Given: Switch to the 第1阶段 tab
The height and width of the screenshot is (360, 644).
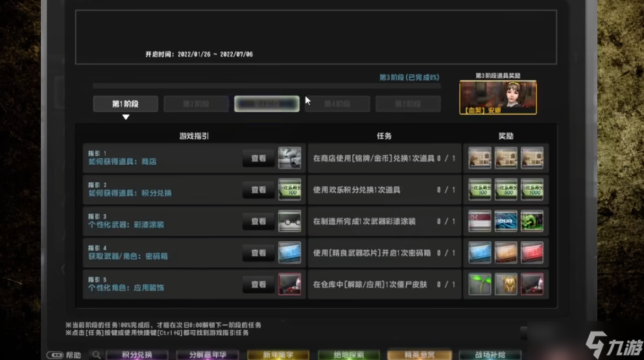Looking at the screenshot, I should pos(126,104).
